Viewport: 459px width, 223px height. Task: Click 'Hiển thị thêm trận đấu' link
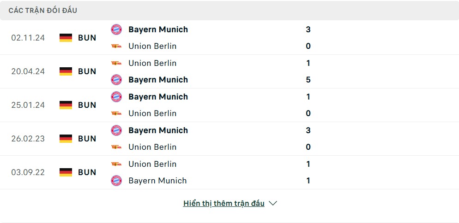point(223,203)
